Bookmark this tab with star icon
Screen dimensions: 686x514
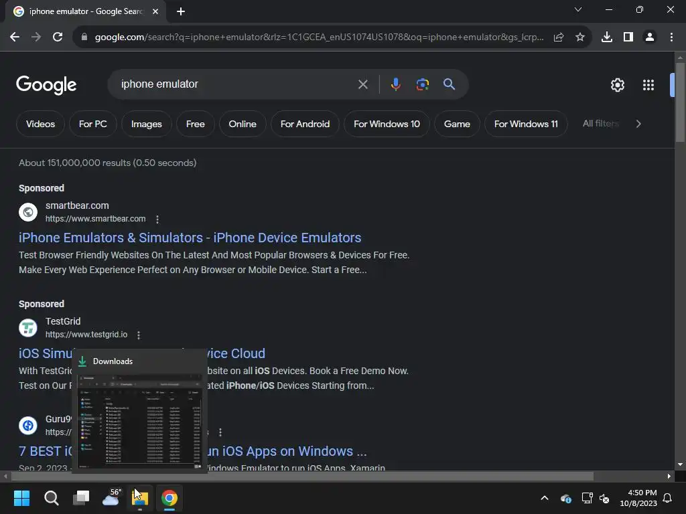[x=580, y=37]
